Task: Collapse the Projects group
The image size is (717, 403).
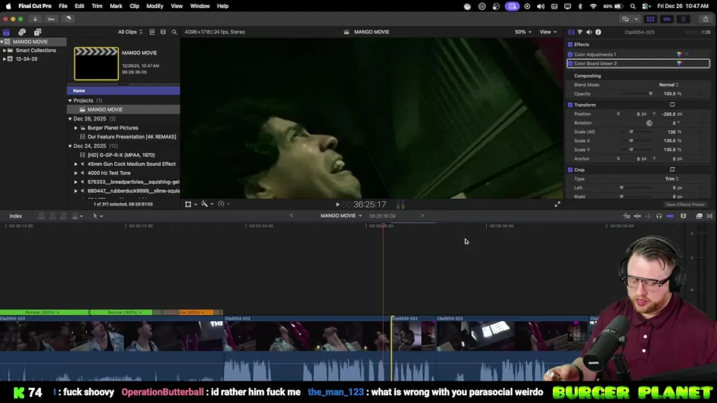Action: click(70, 100)
